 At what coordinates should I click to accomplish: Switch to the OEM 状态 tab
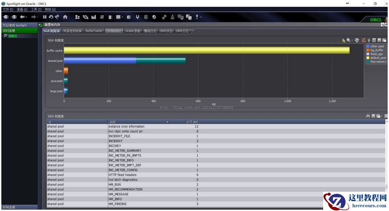[166, 31]
